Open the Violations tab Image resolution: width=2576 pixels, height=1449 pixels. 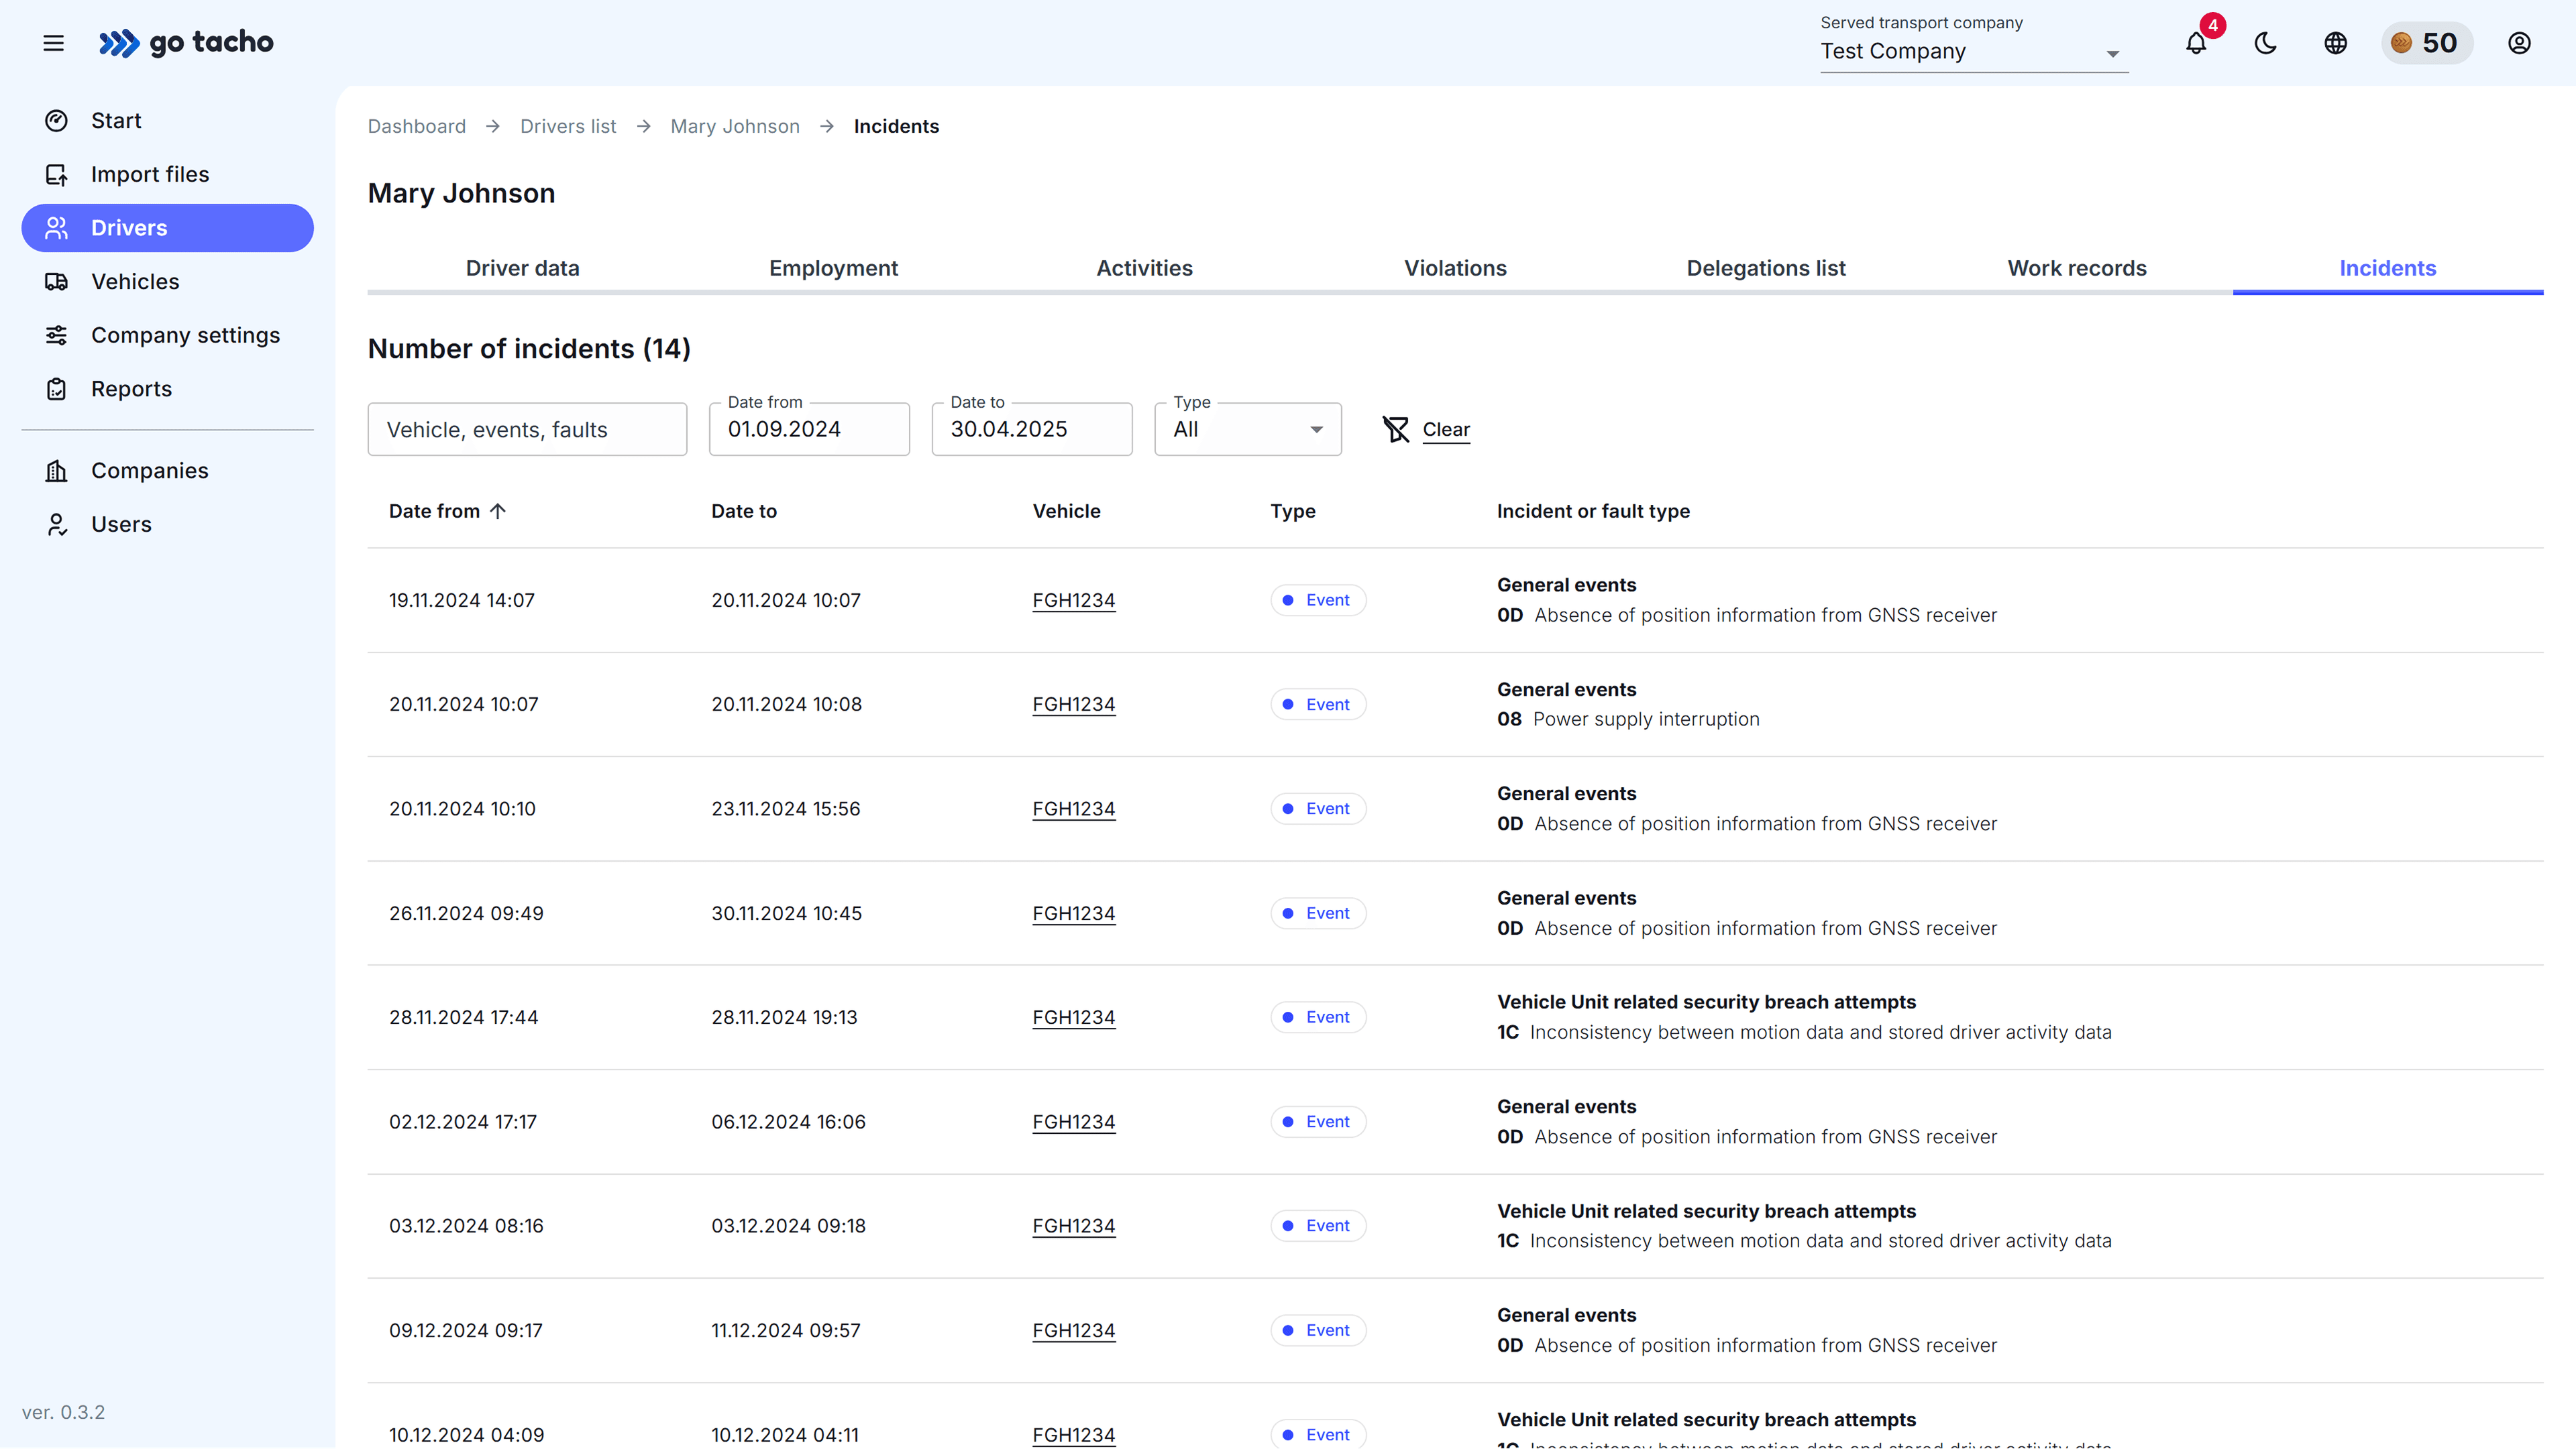[x=1455, y=268]
